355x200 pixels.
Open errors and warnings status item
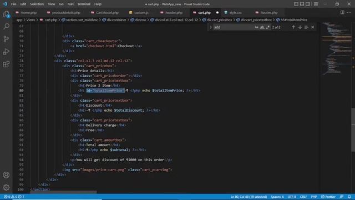[x=14, y=197]
